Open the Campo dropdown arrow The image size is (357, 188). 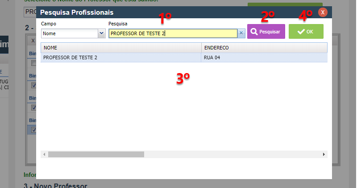click(101, 33)
